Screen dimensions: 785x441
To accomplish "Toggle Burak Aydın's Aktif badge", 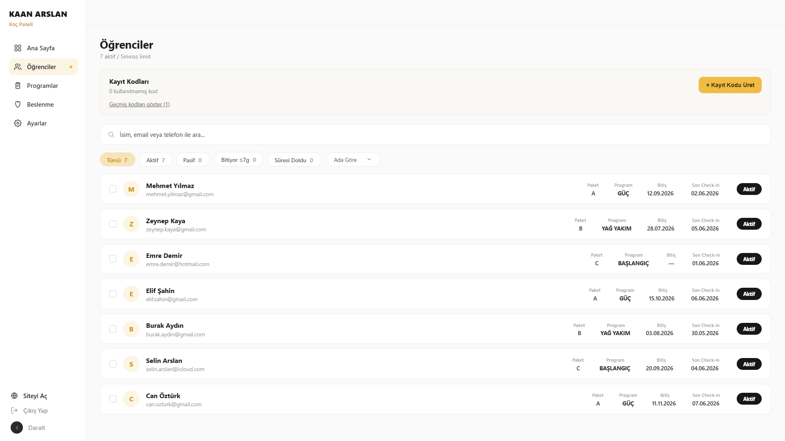I will tap(749, 329).
